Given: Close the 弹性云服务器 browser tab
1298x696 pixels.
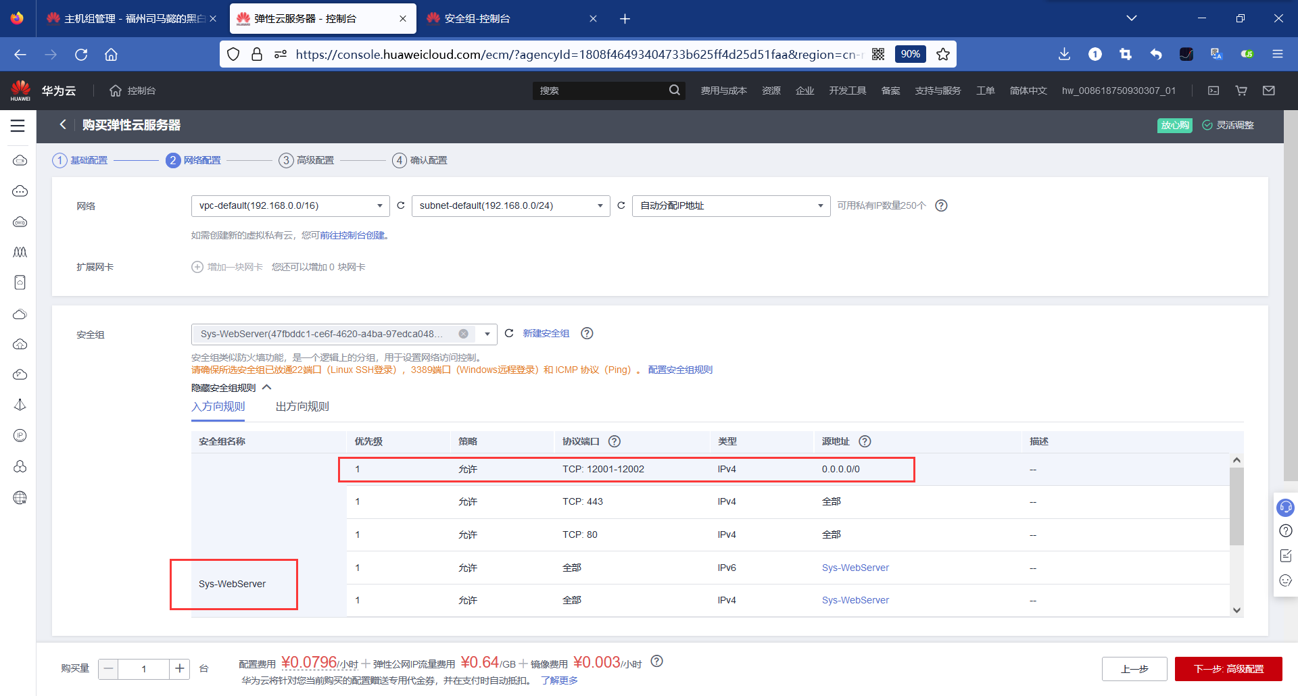Looking at the screenshot, I should tap(403, 19).
